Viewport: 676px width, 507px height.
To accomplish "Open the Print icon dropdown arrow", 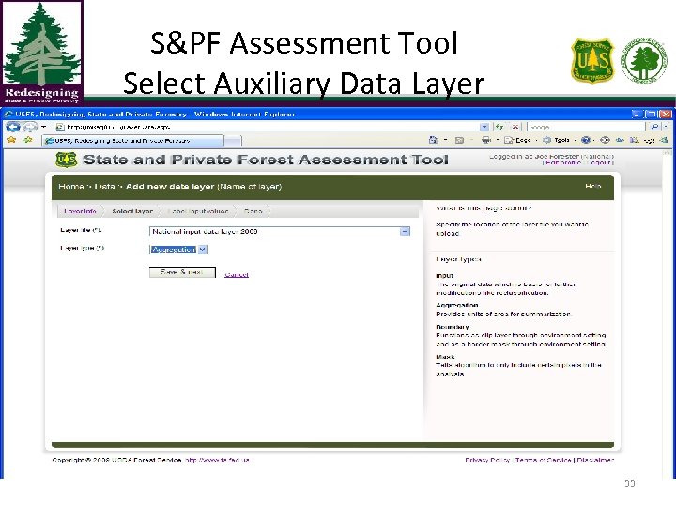I will coord(498,140).
